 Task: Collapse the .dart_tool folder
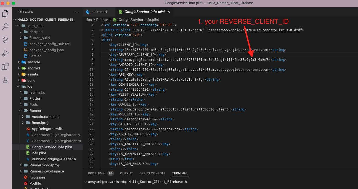[35, 26]
